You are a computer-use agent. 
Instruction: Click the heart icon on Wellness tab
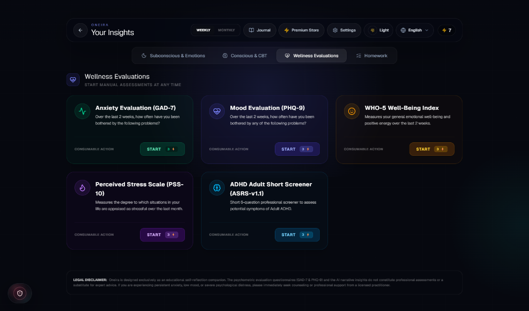[x=287, y=56]
